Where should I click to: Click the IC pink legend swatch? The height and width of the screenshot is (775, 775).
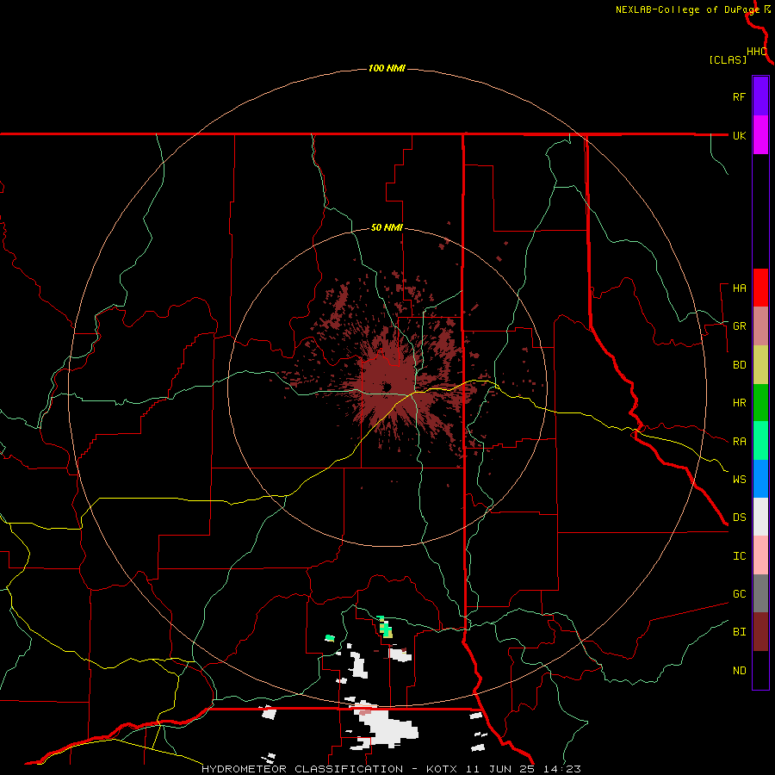(x=760, y=555)
